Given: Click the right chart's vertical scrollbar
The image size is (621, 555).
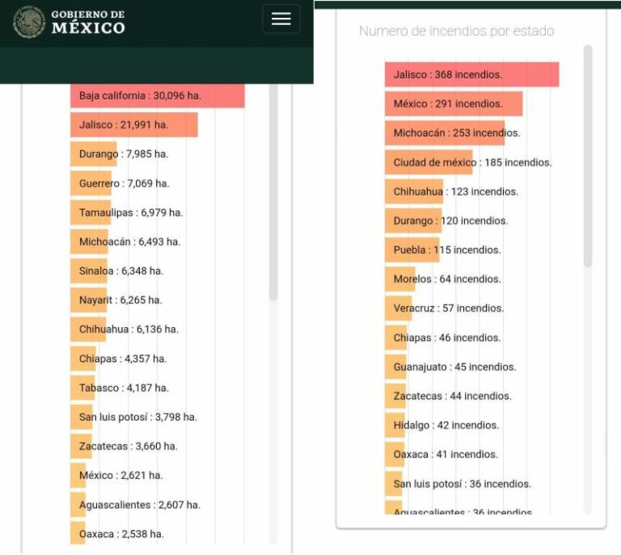Looking at the screenshot, I should point(588,153).
